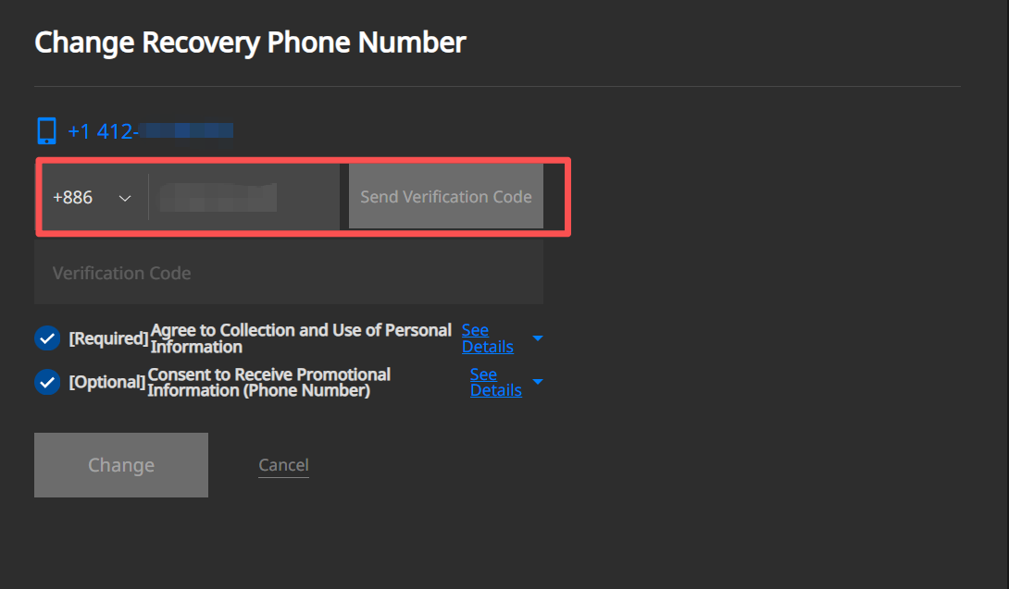Viewport: 1009px width, 589px height.
Task: Uncheck the [Required] agreement checkbox
Action: click(x=47, y=338)
